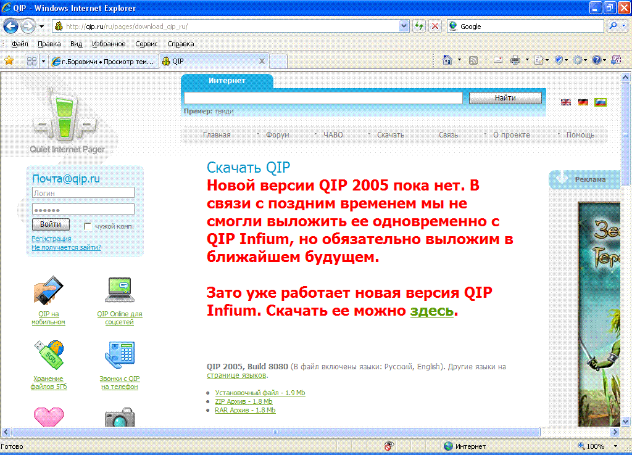Click the last command bar add-on icon
Image resolution: width=632 pixels, height=455 pixels.
tap(617, 60)
